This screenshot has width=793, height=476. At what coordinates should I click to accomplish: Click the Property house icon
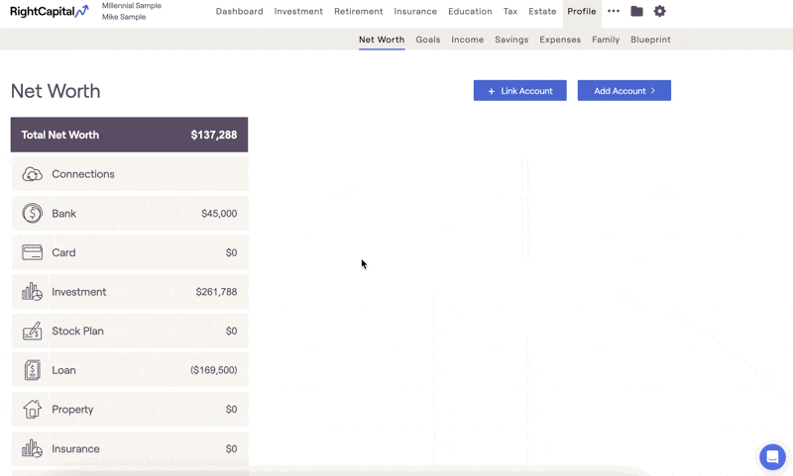[33, 410]
